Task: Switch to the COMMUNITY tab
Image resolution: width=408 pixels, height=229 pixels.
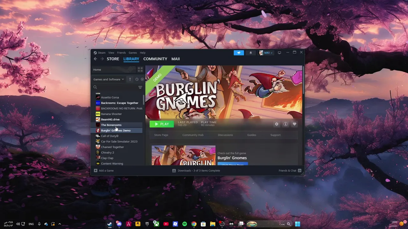Action: click(155, 59)
